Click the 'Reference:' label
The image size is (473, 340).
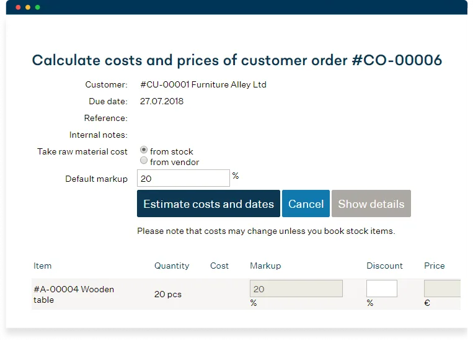(x=106, y=118)
